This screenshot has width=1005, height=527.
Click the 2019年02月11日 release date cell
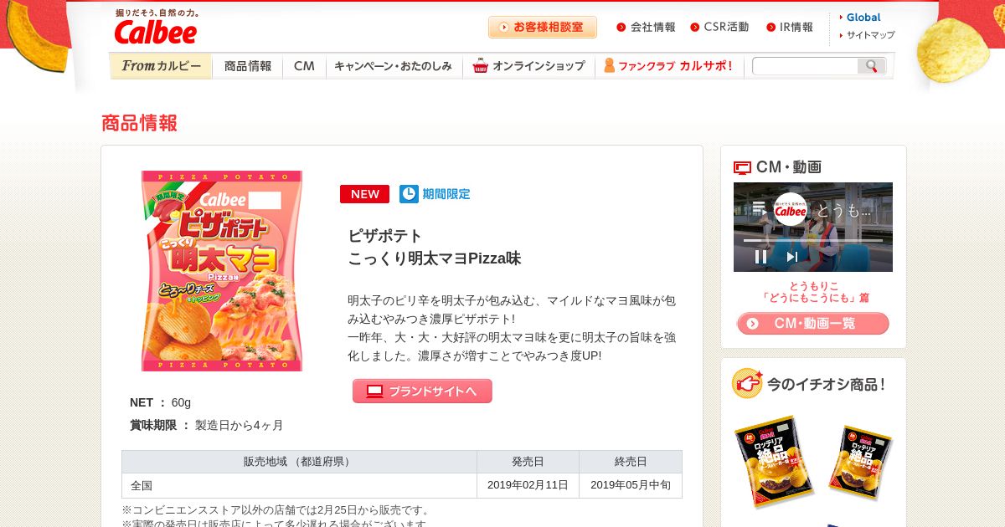click(528, 486)
